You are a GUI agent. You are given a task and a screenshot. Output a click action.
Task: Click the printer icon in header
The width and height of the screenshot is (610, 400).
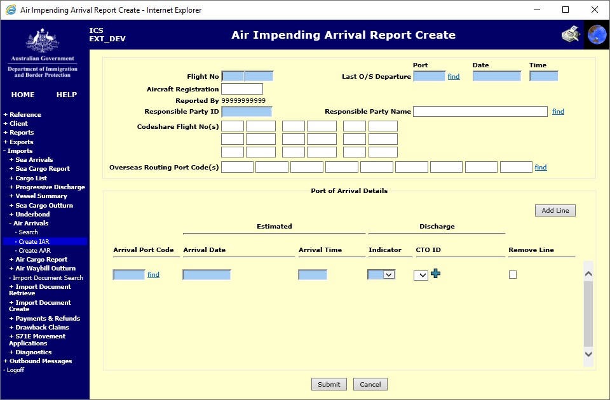571,34
